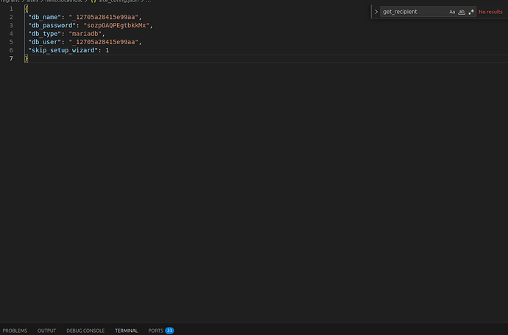The height and width of the screenshot is (335, 508).
Task: Expand the replace field chevron
Action: [x=376, y=12]
